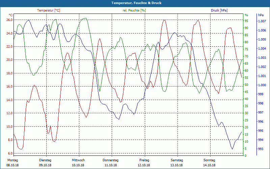The height and width of the screenshot is (169, 270).
Task: Click the 11.10.18 date label
Action: coord(111,165)
